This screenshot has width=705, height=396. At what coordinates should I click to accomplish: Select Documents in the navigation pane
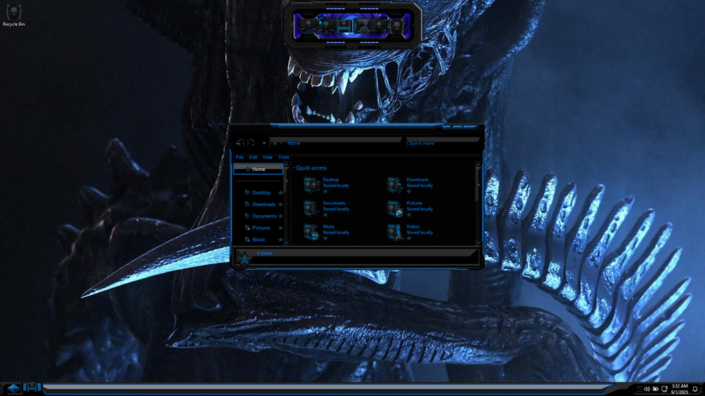coord(264,216)
